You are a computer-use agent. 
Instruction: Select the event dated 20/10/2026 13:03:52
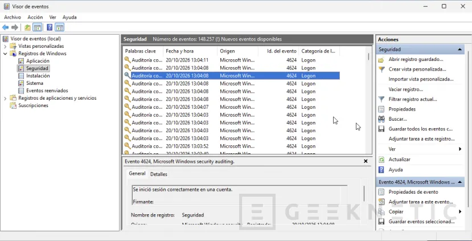click(x=231, y=146)
